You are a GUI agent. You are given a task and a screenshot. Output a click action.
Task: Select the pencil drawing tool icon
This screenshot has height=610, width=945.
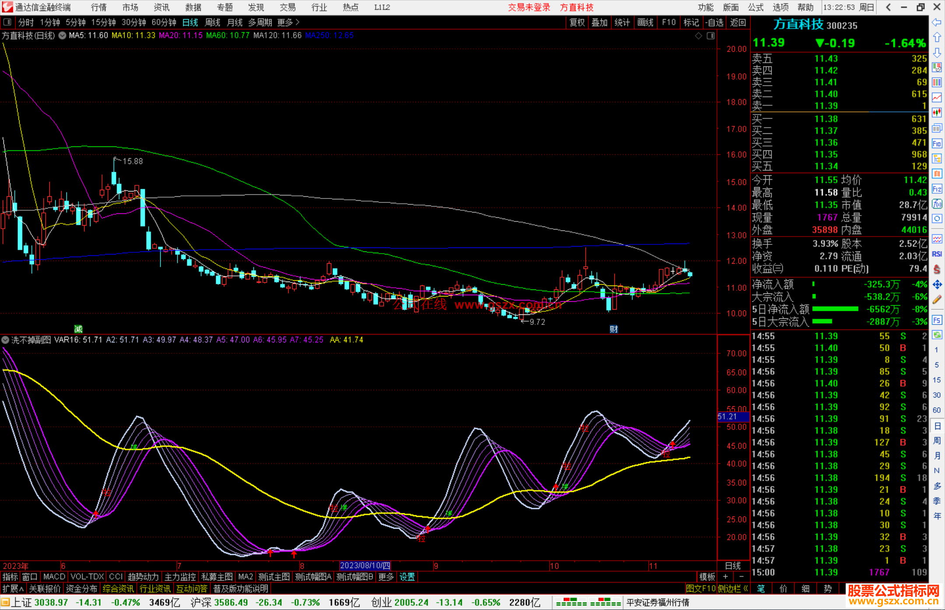(937, 300)
